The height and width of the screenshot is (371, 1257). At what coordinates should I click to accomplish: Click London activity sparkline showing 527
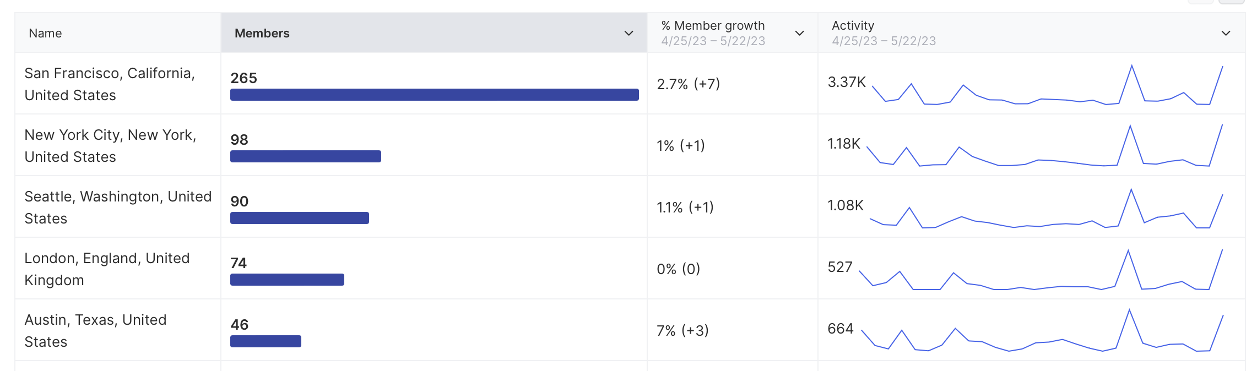pyautogui.click(x=1041, y=271)
